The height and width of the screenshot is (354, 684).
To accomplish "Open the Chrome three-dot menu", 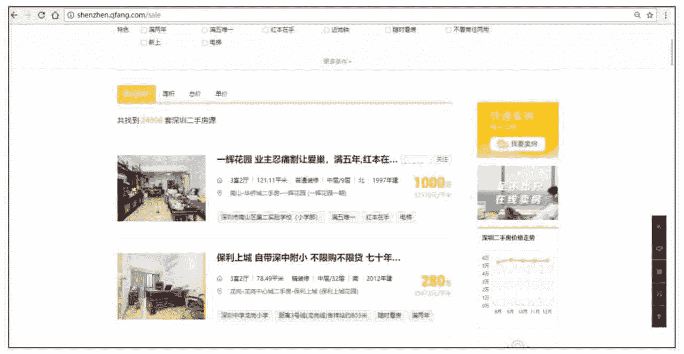I will coord(666,16).
